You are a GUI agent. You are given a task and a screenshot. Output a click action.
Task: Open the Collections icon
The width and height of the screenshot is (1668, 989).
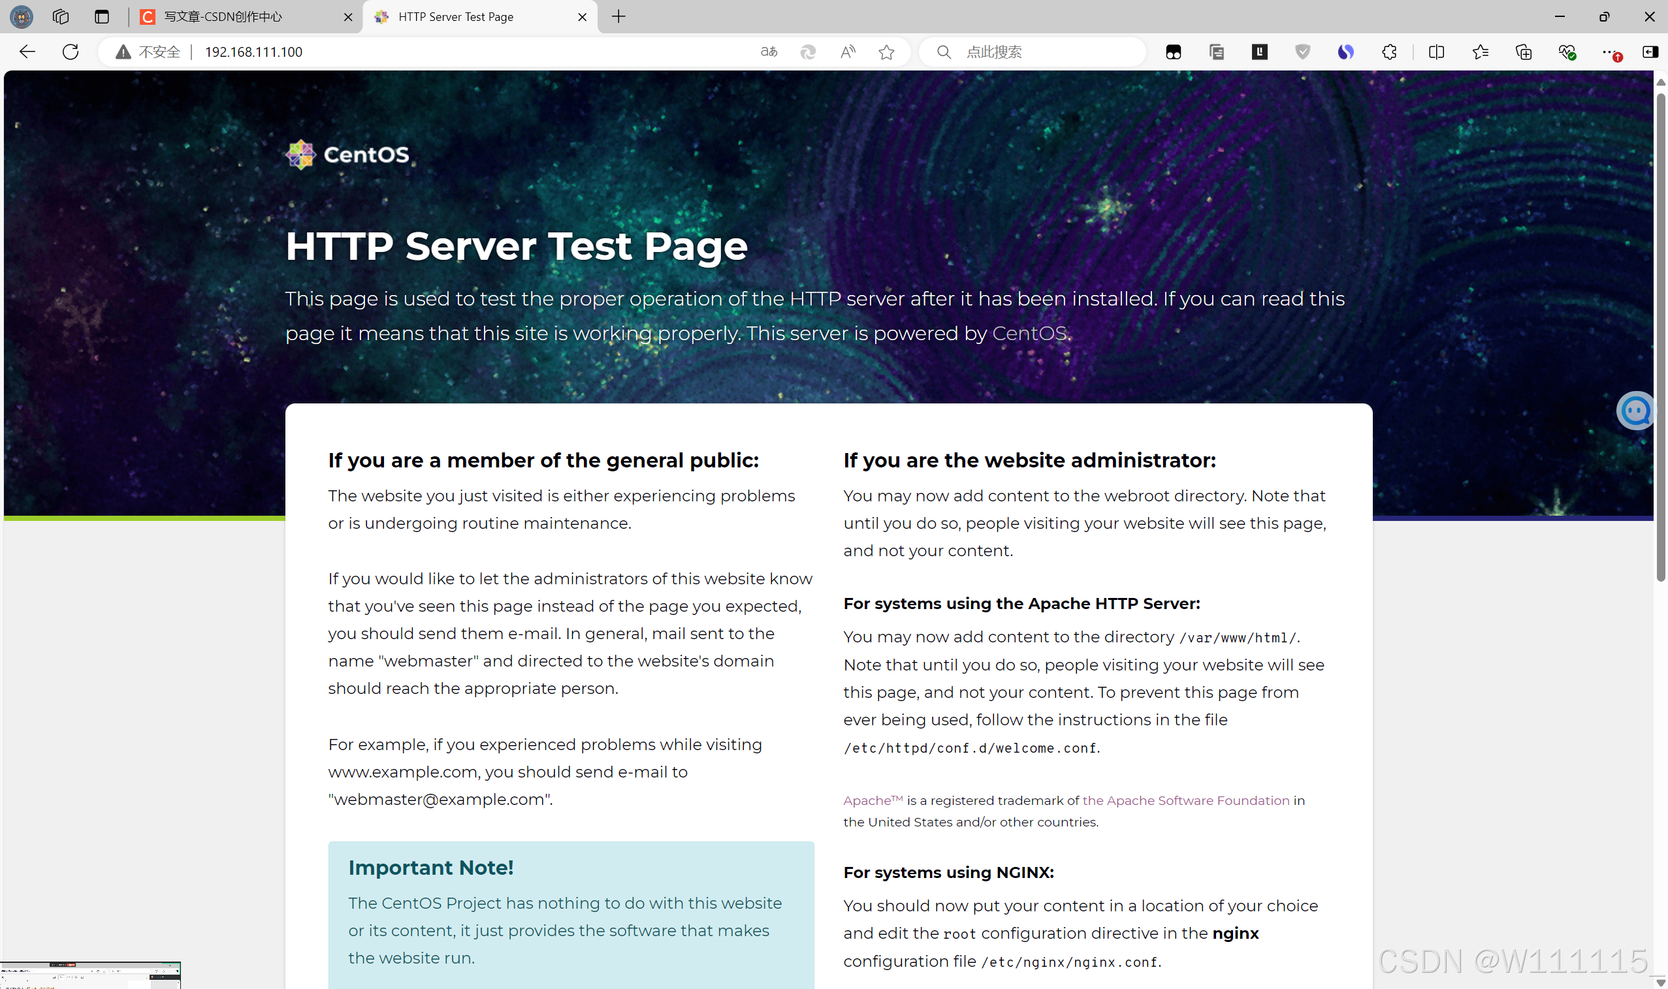pyautogui.click(x=1523, y=52)
